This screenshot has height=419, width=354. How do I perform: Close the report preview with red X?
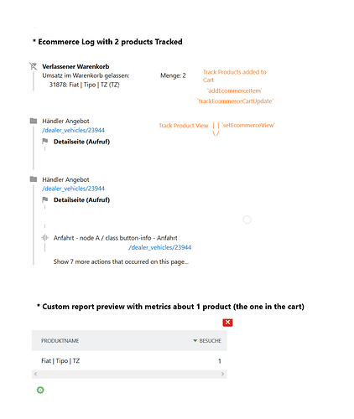click(227, 323)
